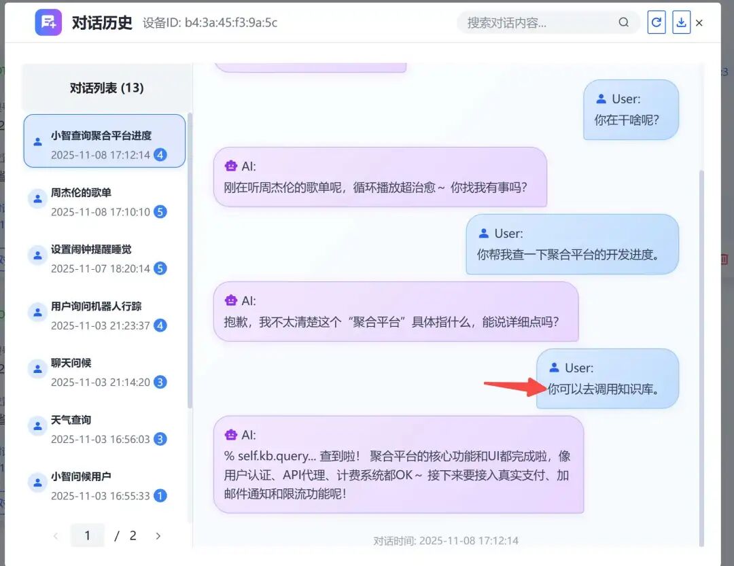Viewport: 734px width, 566px height.
Task: Click avatar icon beside 周杰伦的歌单
Action: [x=37, y=199]
